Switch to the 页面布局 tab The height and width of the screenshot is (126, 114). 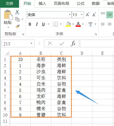[62, 4]
